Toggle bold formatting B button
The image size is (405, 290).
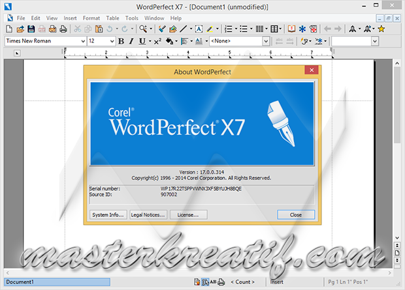(x=121, y=41)
